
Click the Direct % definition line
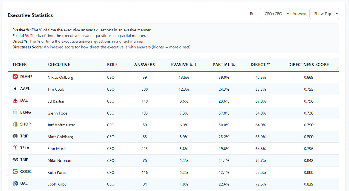(78, 41)
